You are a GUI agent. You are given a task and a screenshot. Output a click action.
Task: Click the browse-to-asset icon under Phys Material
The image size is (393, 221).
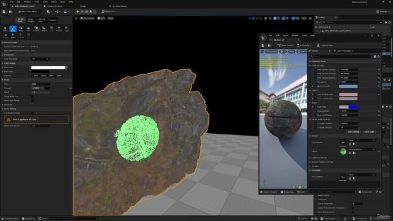click(354, 144)
